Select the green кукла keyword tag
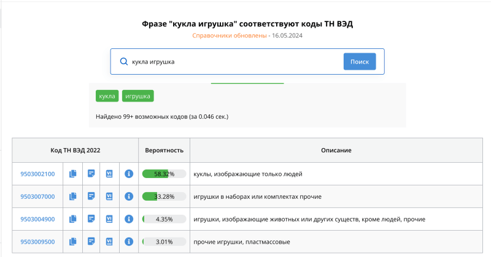This screenshot has height=257, width=491. coord(107,96)
